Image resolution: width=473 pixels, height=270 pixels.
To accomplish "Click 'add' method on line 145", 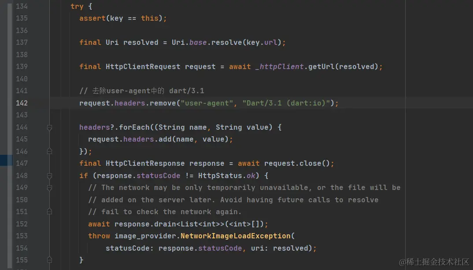I will pos(165,139).
